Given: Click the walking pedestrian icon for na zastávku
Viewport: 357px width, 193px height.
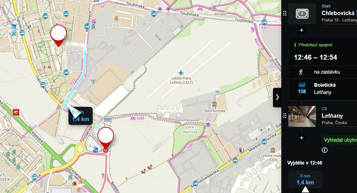Looking at the screenshot, I should [301, 72].
